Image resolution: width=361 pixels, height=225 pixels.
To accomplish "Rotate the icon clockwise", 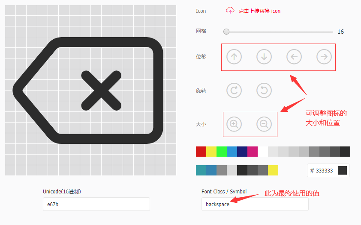I will point(234,91).
